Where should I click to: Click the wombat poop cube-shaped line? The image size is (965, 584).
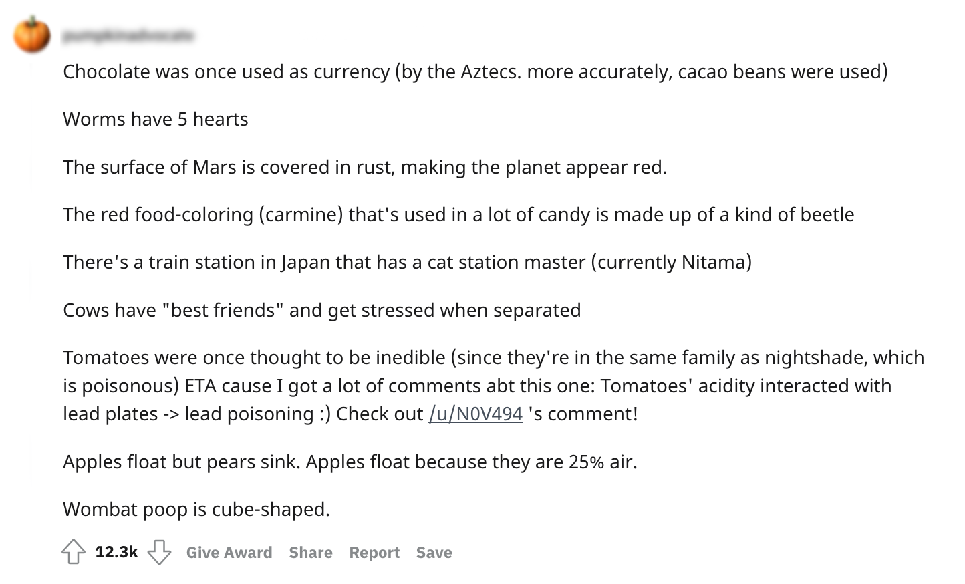pyautogui.click(x=196, y=509)
